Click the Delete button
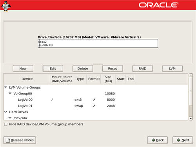196x147 pixels. [83, 69]
